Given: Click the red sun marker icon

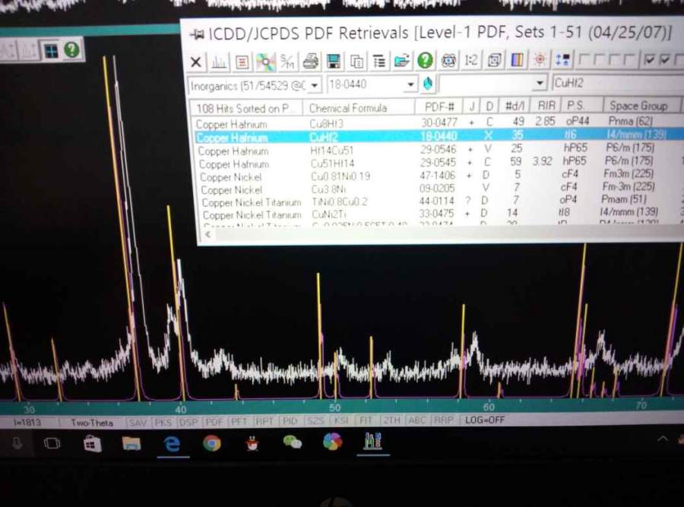Looking at the screenshot, I should pos(540,59).
